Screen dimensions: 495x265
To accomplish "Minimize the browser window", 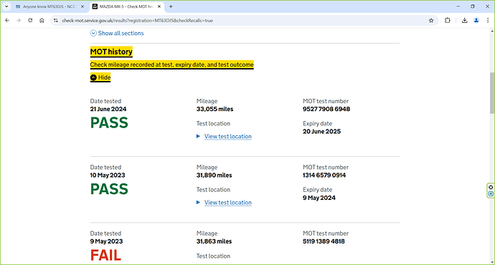I will [458, 6].
